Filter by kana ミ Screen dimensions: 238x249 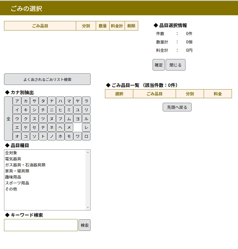(69, 110)
